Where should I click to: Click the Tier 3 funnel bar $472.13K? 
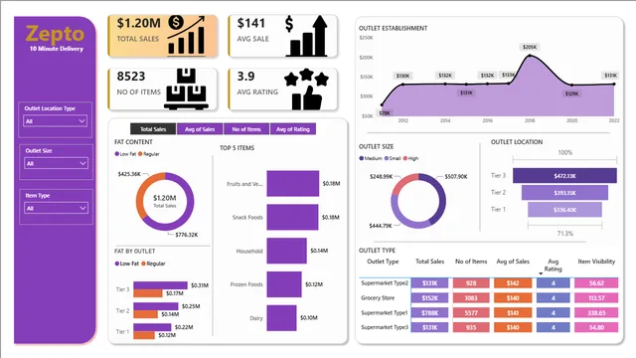tap(564, 176)
